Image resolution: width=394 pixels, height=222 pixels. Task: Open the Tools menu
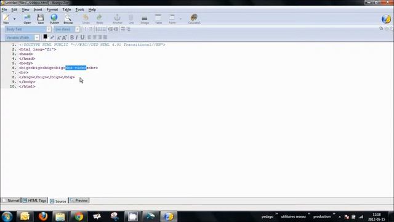[x=79, y=10]
